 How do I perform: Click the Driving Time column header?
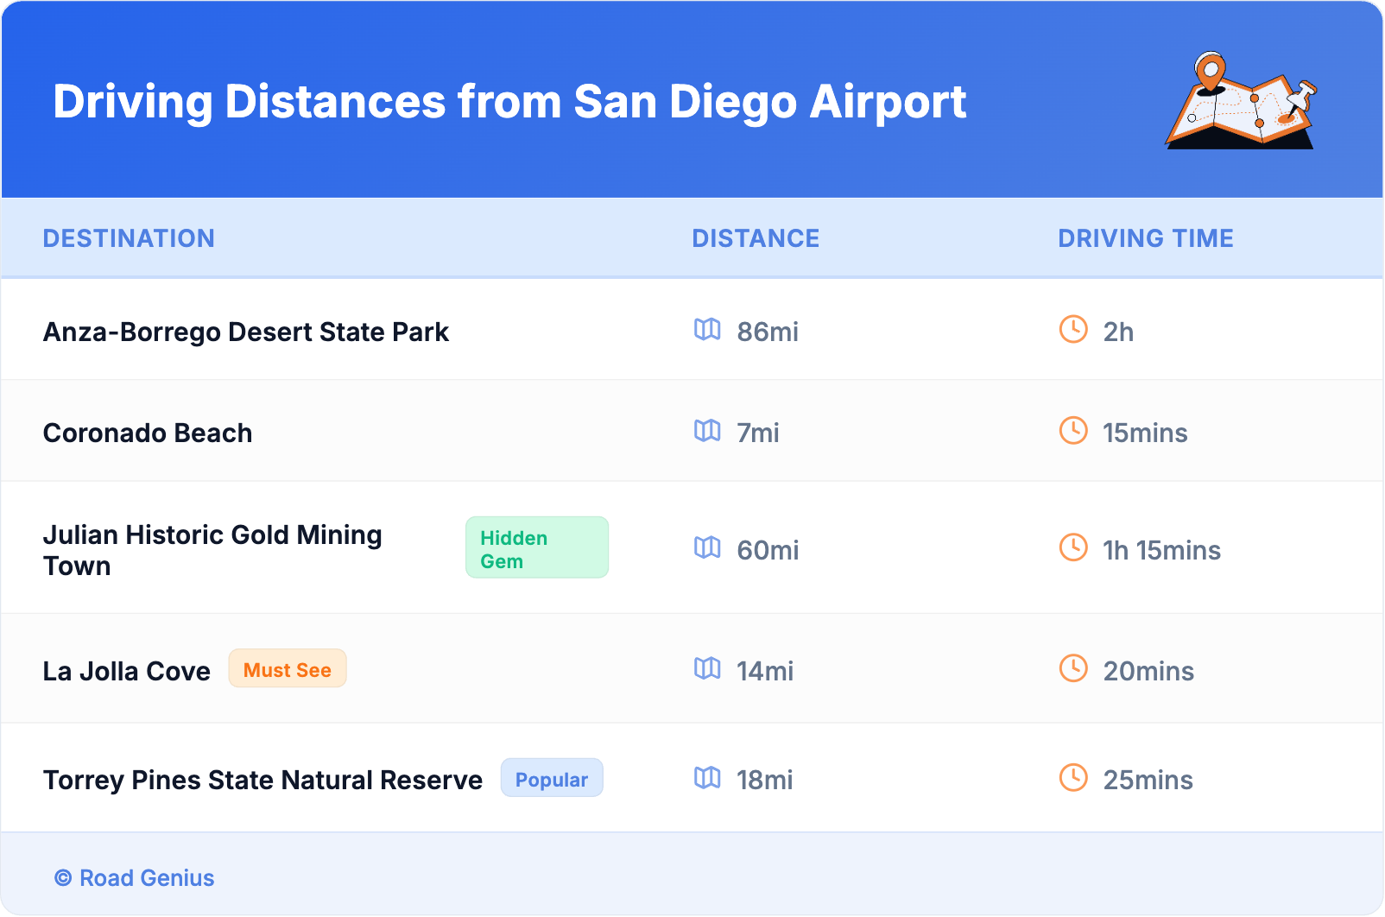click(x=1146, y=238)
